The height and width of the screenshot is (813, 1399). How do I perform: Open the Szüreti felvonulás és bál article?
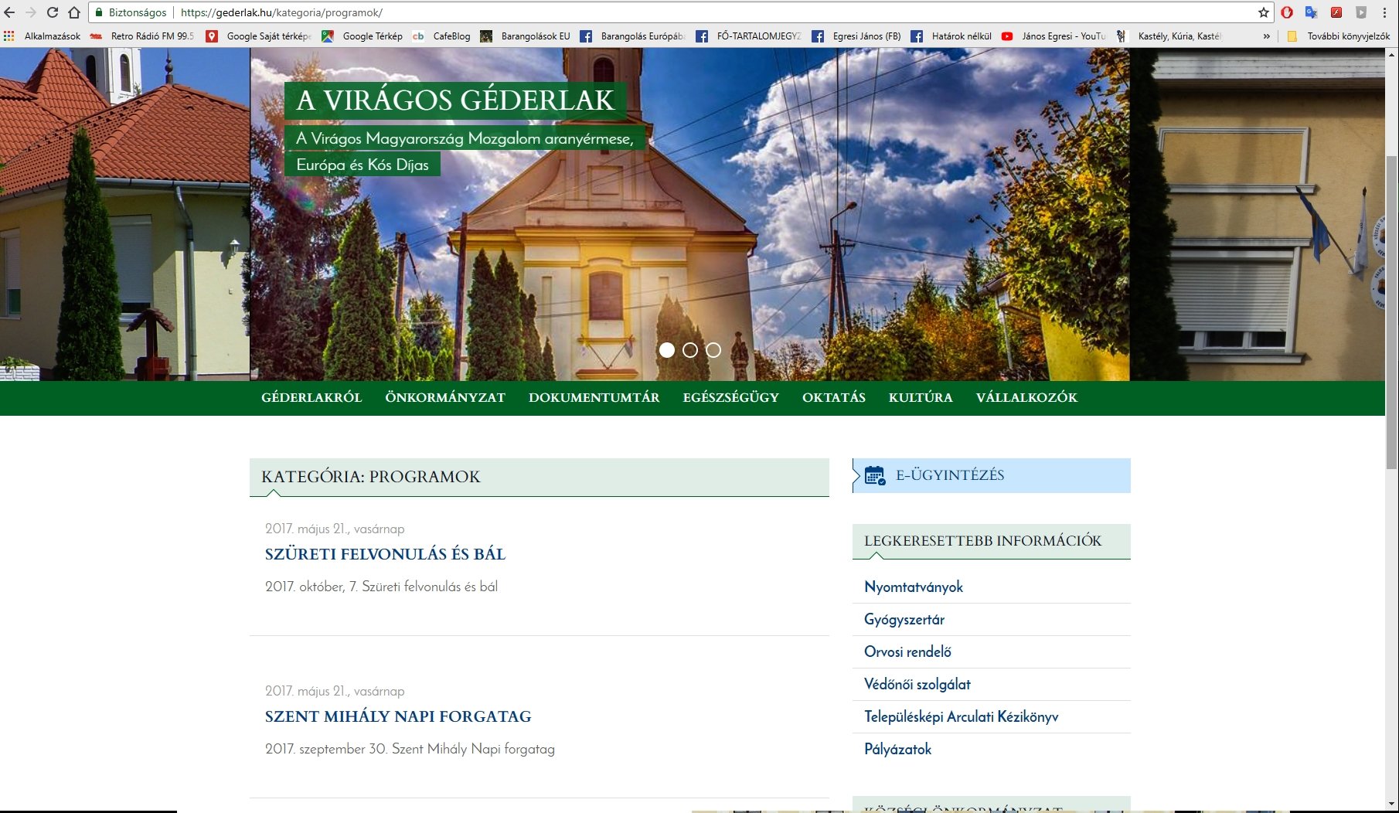(385, 554)
